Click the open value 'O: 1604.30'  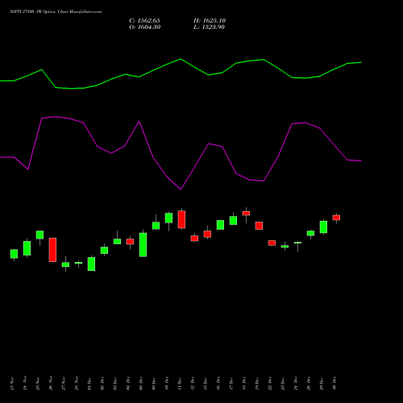(145, 27)
